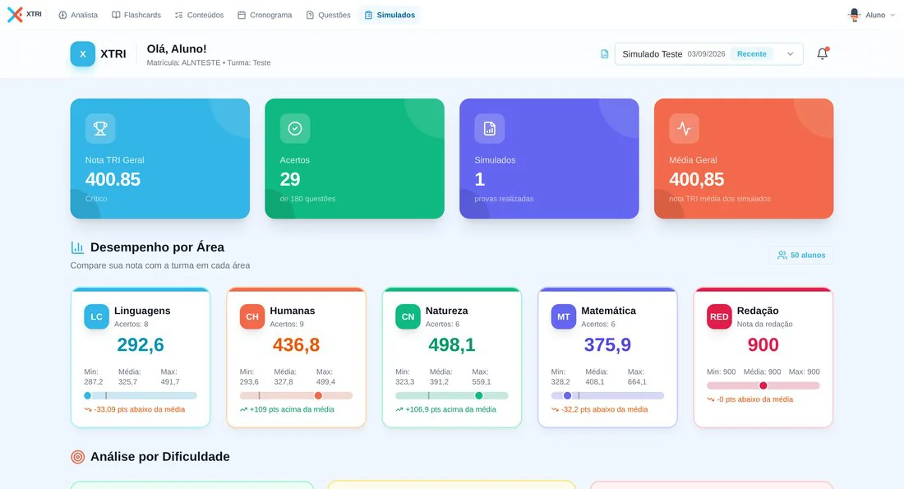Click the 'Olá, Aluno!' greeting heading
904x489 pixels.
coord(177,49)
